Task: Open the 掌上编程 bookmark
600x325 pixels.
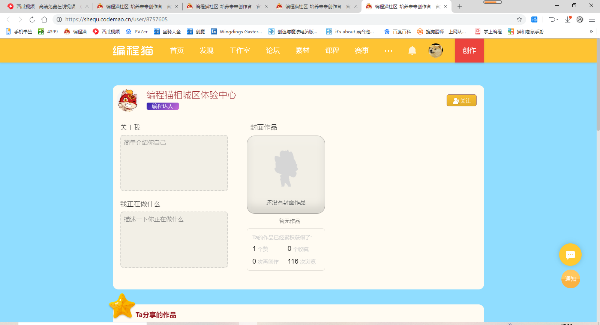Action: (488, 31)
